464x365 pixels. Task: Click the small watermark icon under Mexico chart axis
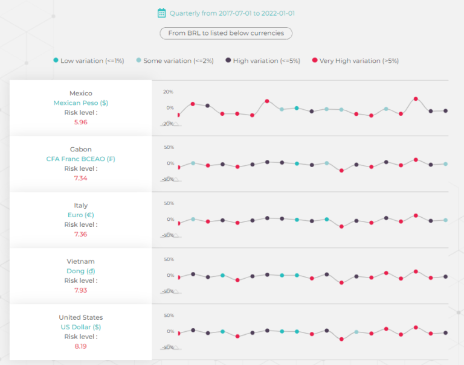168,123
